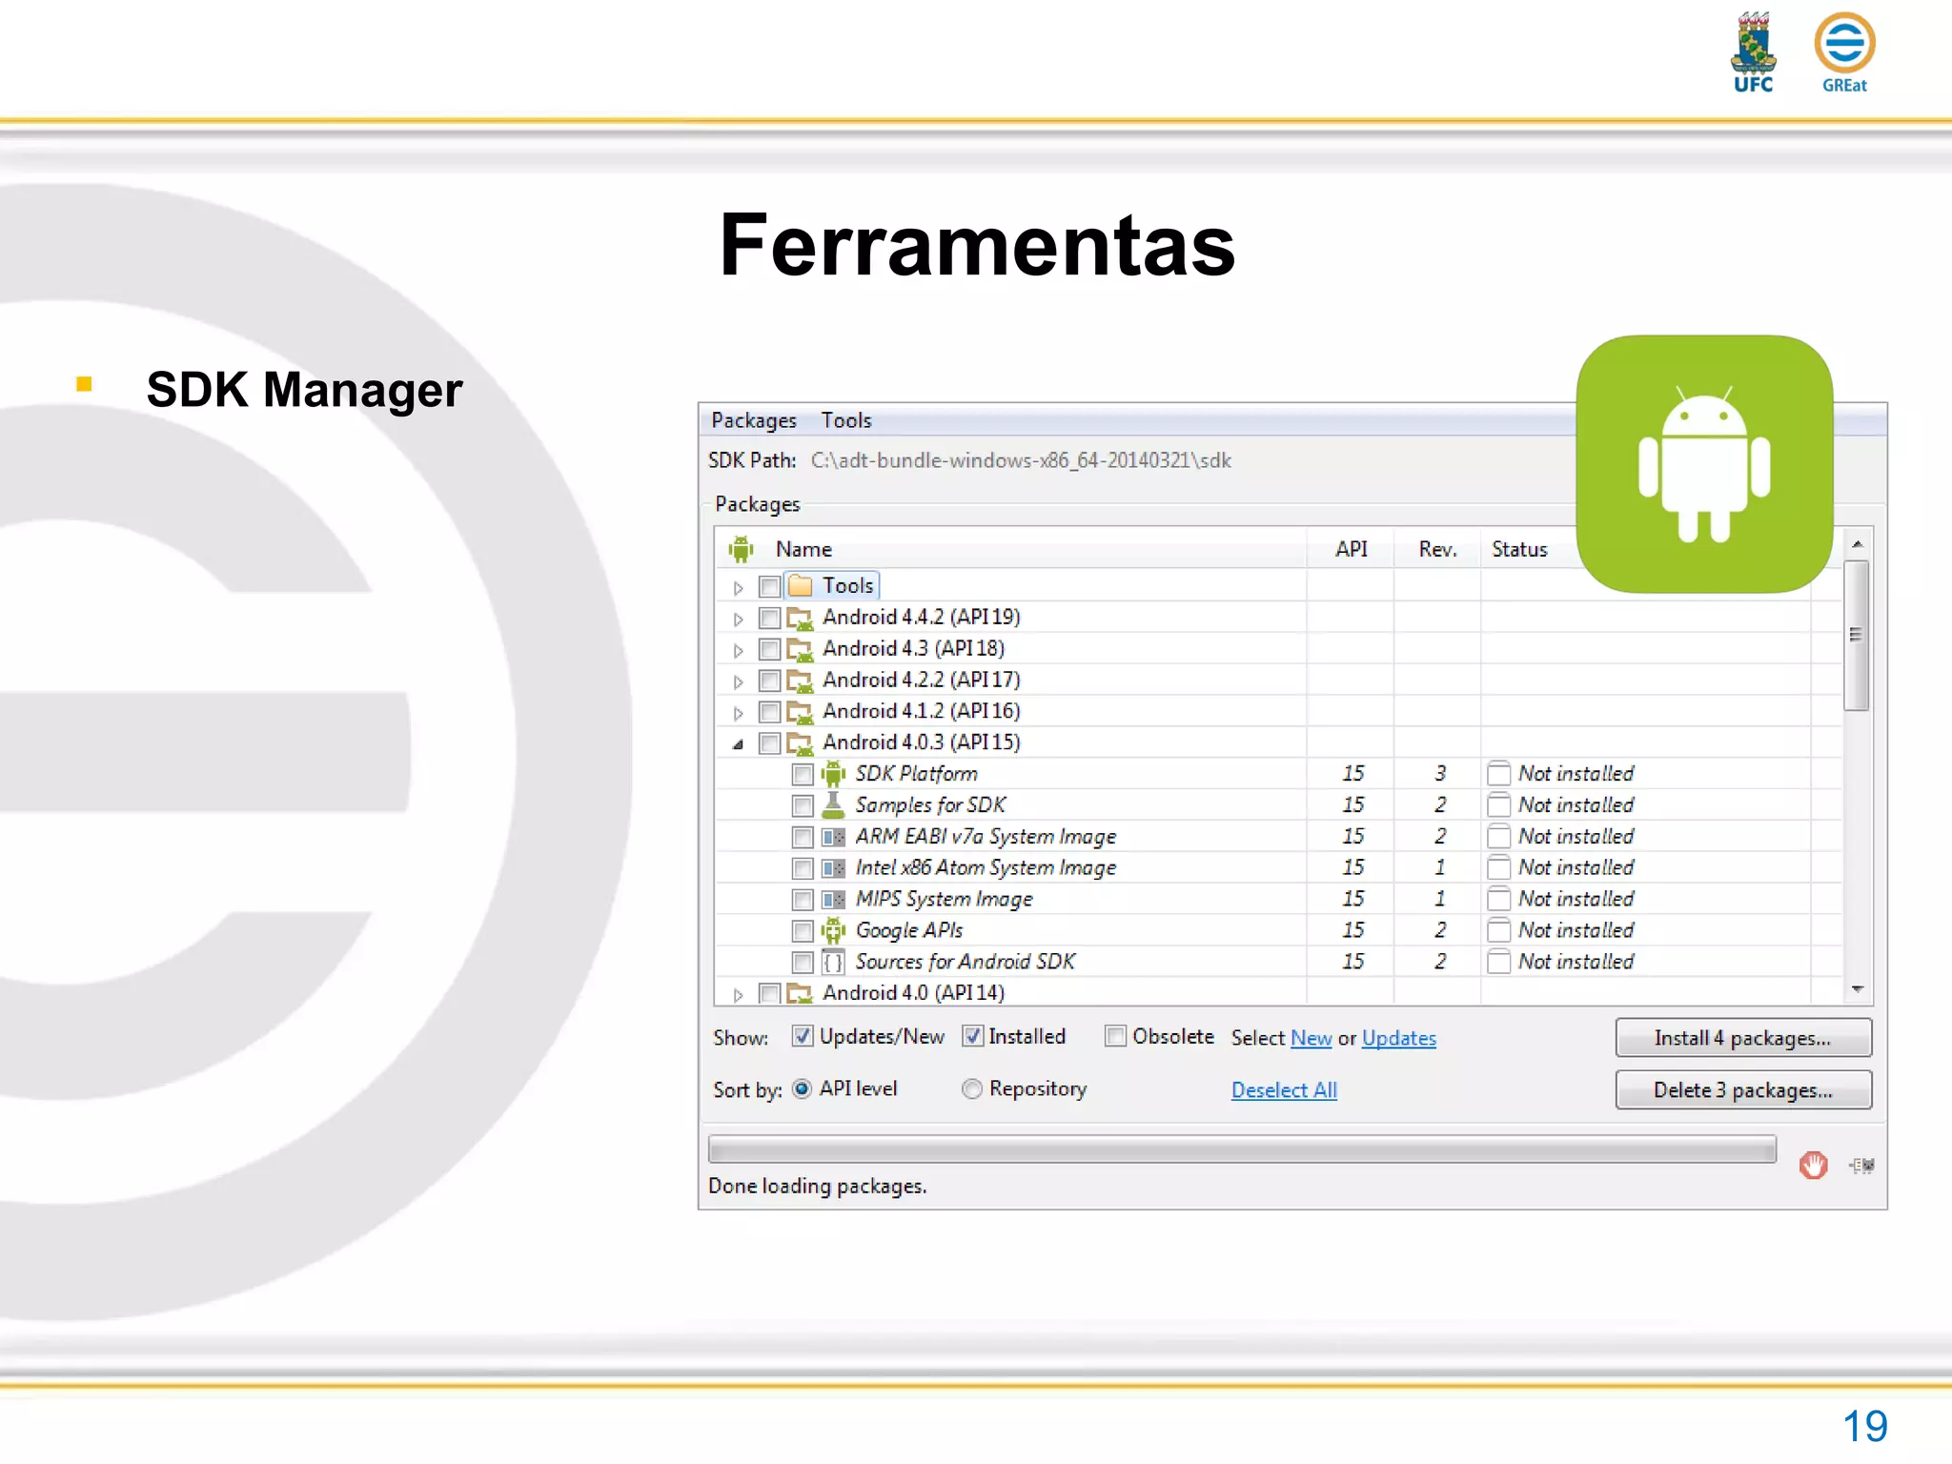Click the UFC crest logo
The image size is (1952, 1464).
[x=1753, y=52]
